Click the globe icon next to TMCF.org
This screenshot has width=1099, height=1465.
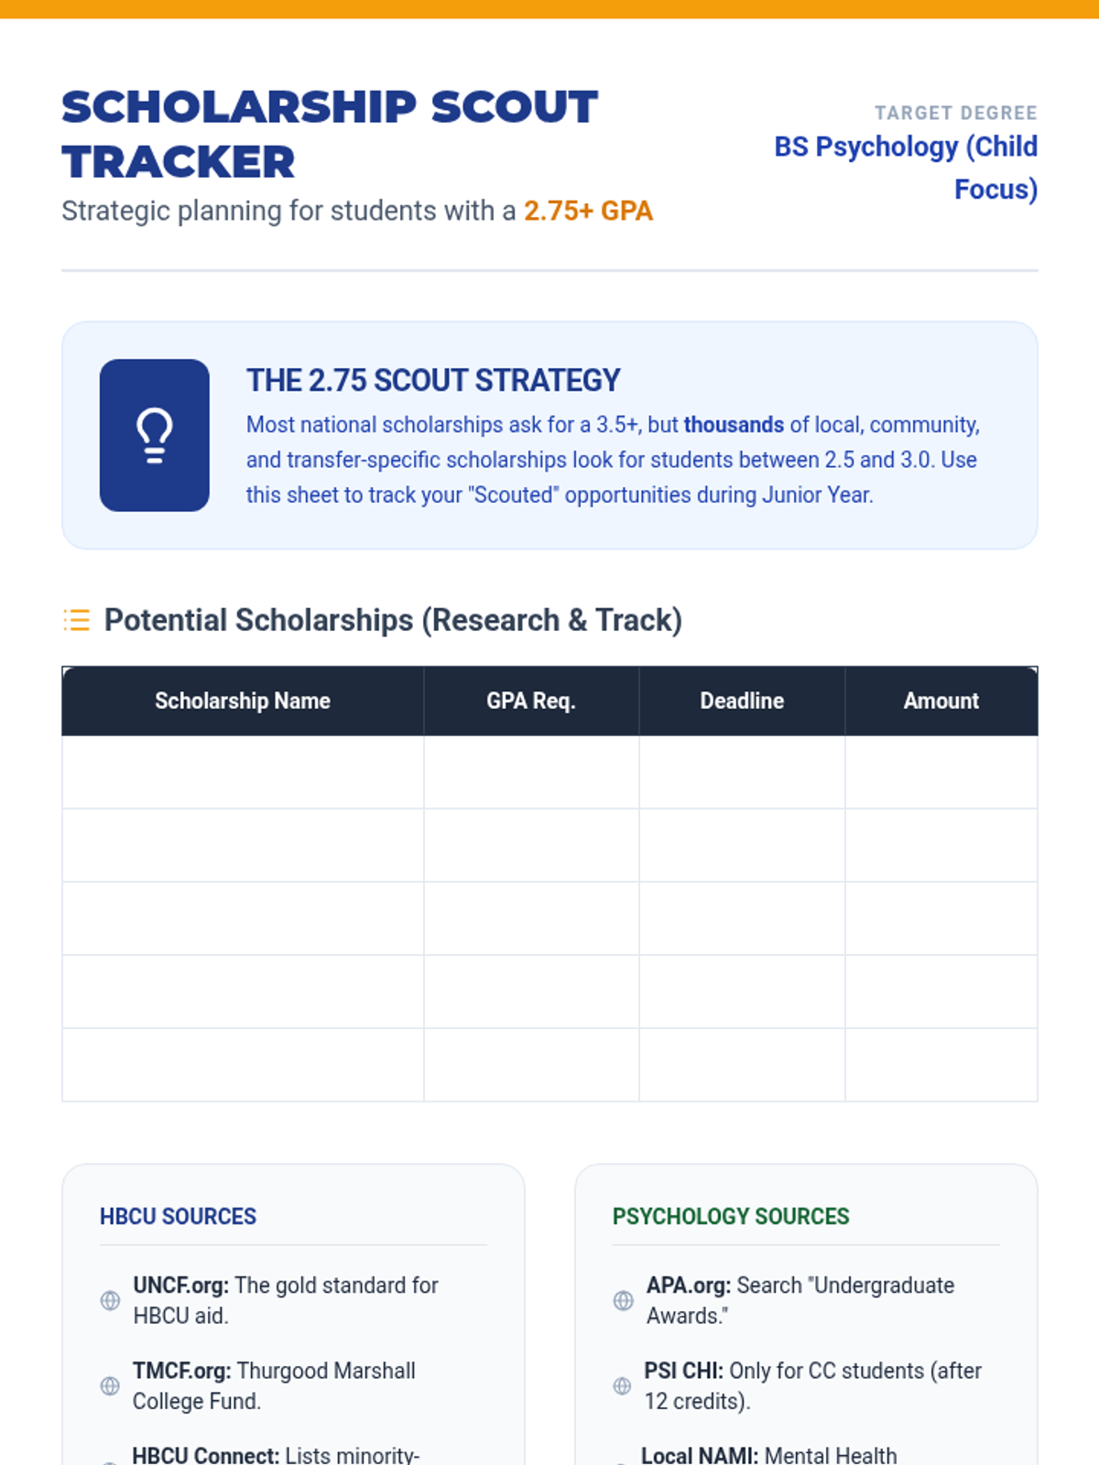[x=110, y=1385]
